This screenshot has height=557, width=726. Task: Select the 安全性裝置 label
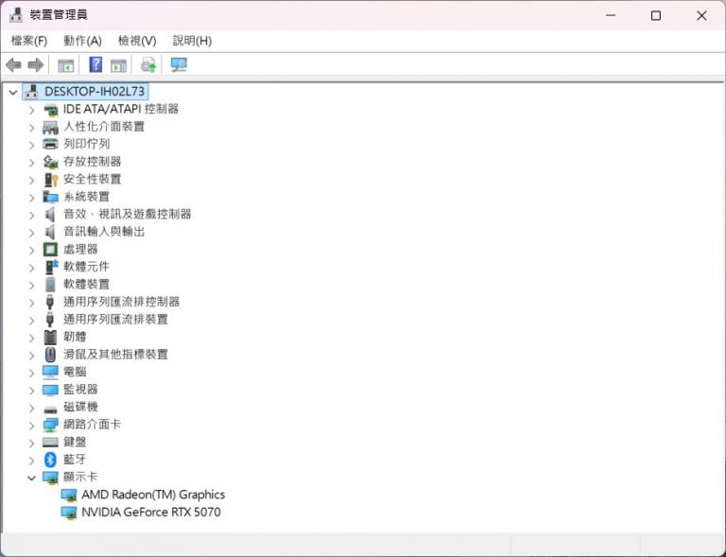pyautogui.click(x=92, y=179)
